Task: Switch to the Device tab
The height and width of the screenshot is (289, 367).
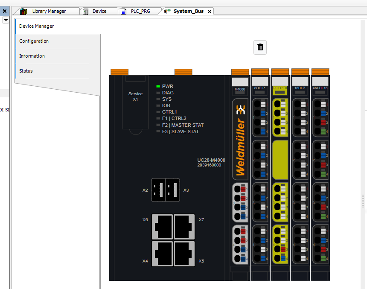Action: pyautogui.click(x=99, y=11)
